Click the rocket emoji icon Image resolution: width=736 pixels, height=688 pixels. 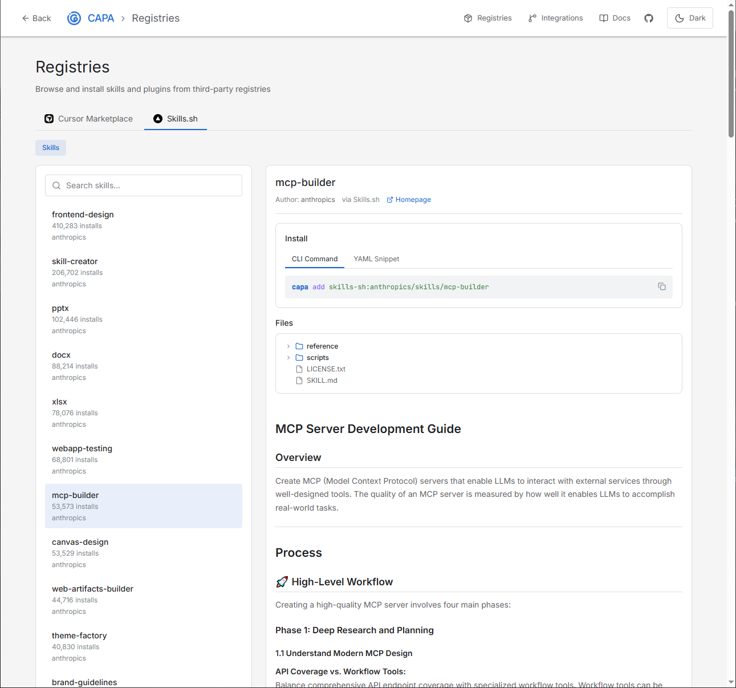click(282, 582)
